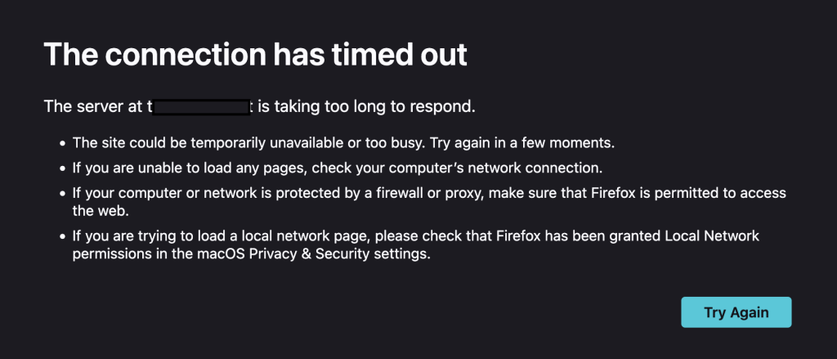Click the first bullet point dot
This screenshot has width=837, height=359.
click(61, 144)
